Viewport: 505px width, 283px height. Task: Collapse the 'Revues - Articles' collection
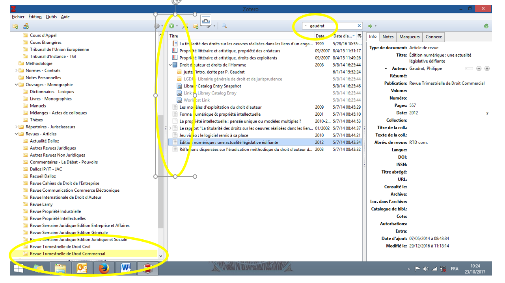pyautogui.click(x=17, y=134)
